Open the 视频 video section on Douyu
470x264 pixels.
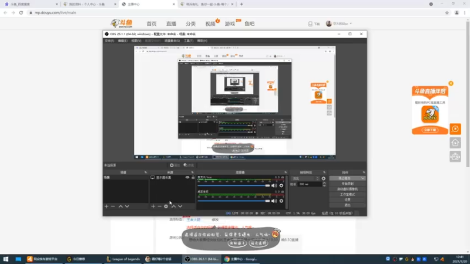coord(210,23)
